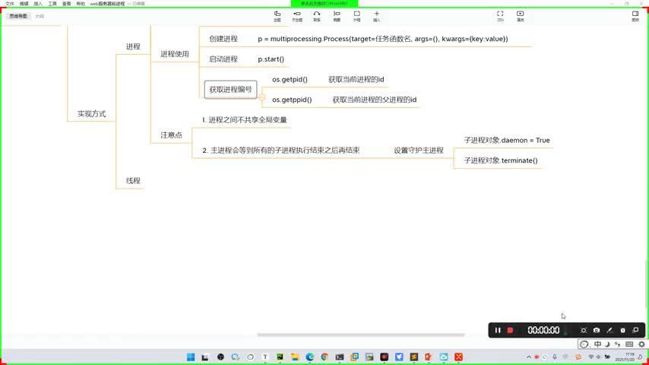Toggle the 中 Chinese input mode
The image size is (649, 365).
point(597,344)
